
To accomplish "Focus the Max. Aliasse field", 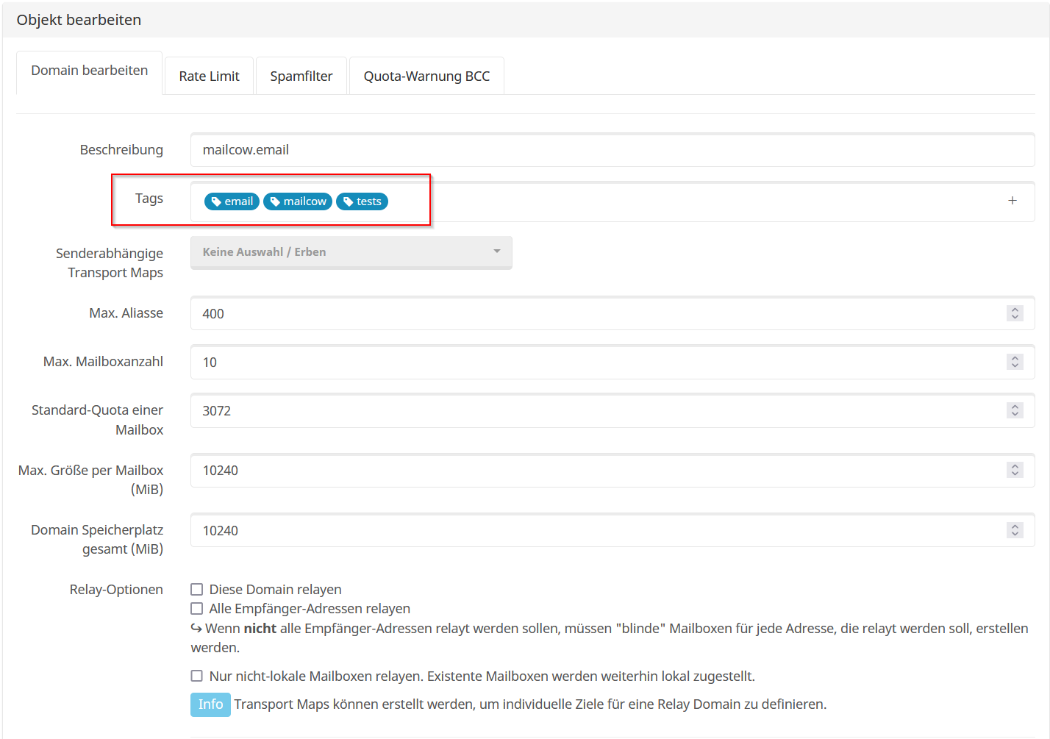I will click(x=612, y=314).
